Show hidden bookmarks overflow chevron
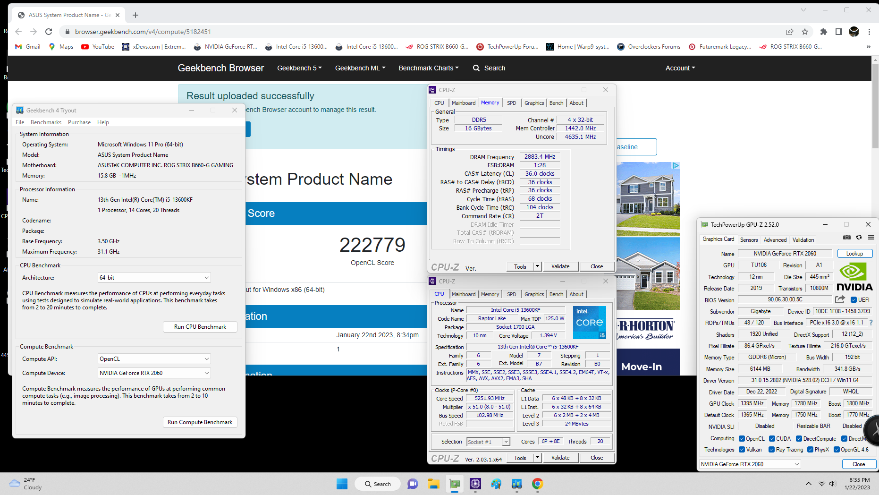 pyautogui.click(x=868, y=47)
